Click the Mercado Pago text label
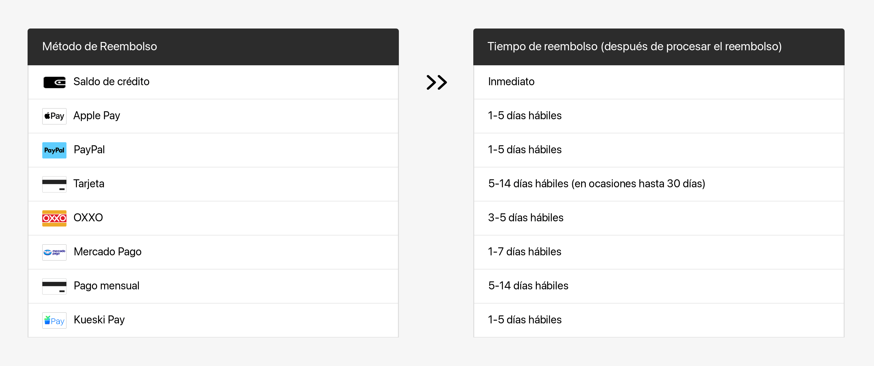Image resolution: width=874 pixels, height=366 pixels. [108, 252]
